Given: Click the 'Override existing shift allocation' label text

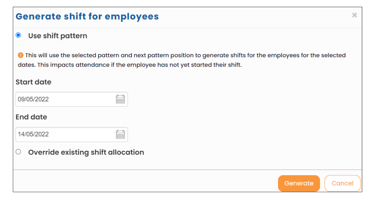Looking at the screenshot, I should click(86, 152).
